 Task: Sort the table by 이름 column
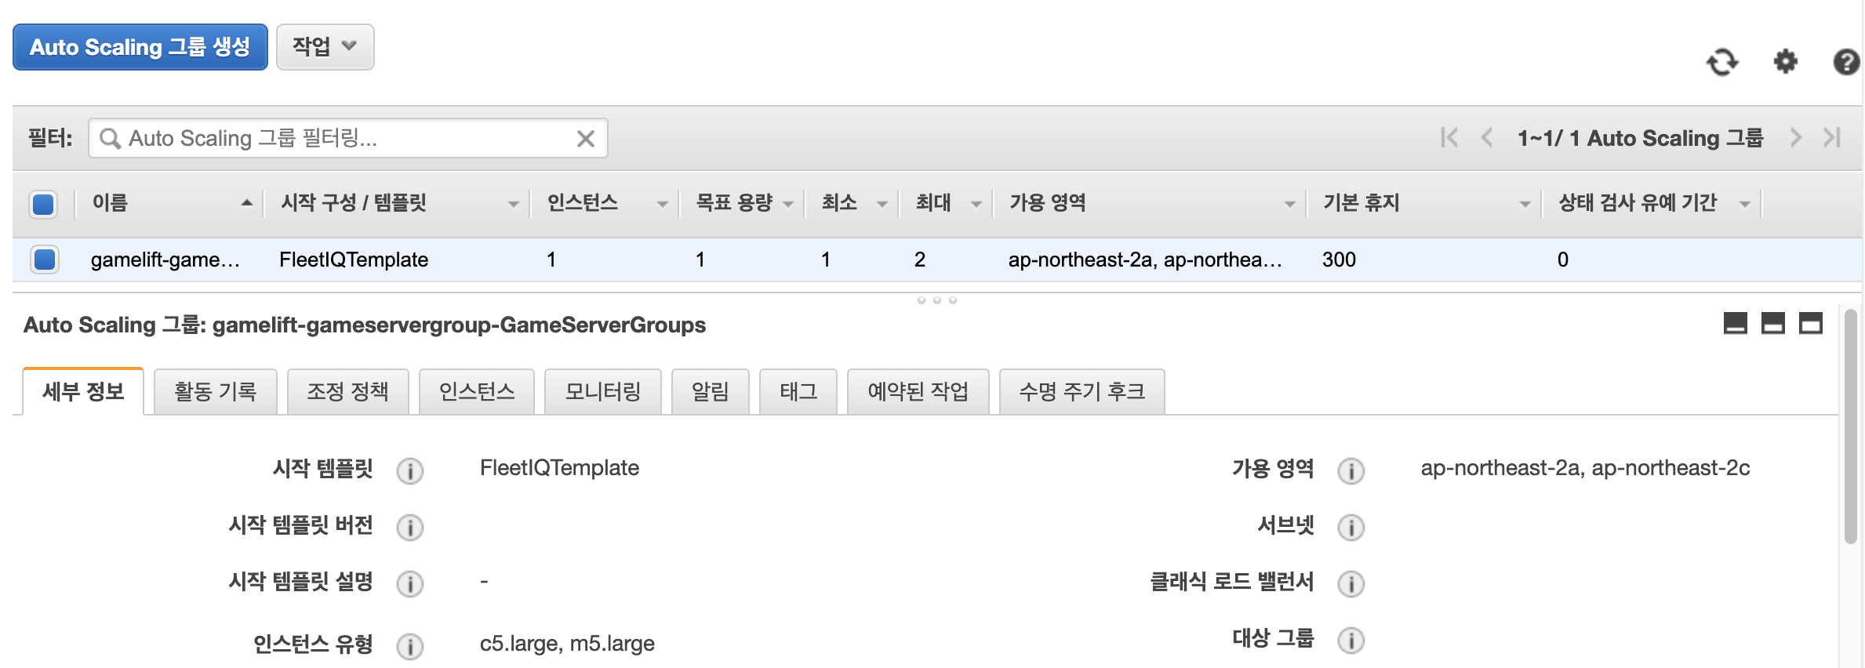click(110, 203)
